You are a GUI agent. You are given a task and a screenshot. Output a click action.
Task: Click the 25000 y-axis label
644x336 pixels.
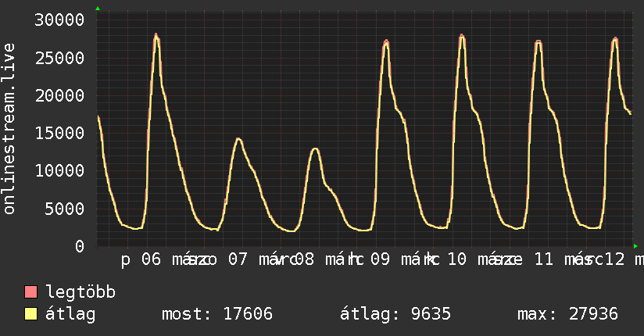pyautogui.click(x=59, y=58)
